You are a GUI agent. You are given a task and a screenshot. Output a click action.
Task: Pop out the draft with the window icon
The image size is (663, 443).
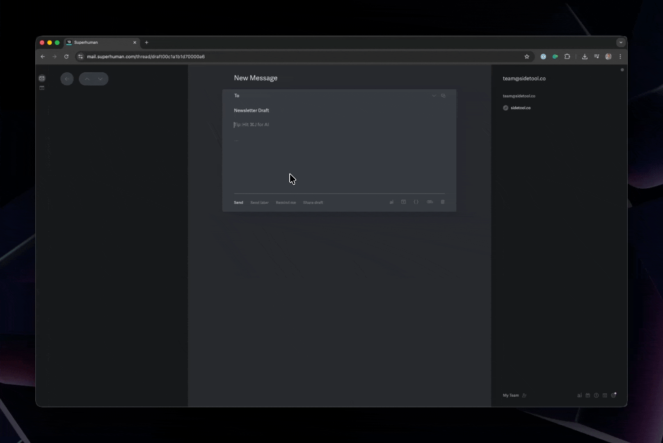[443, 96]
